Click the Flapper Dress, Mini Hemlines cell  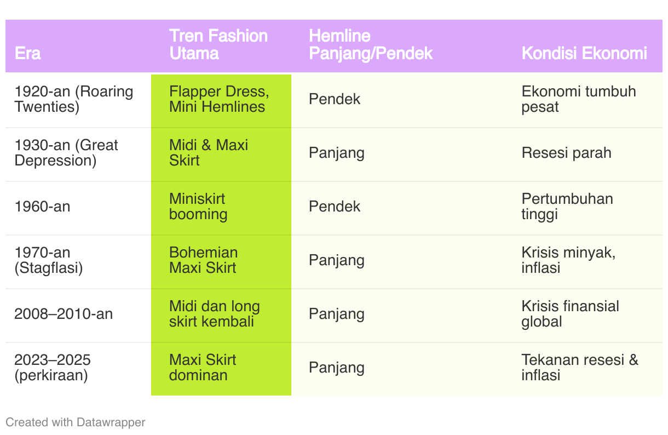(221, 99)
